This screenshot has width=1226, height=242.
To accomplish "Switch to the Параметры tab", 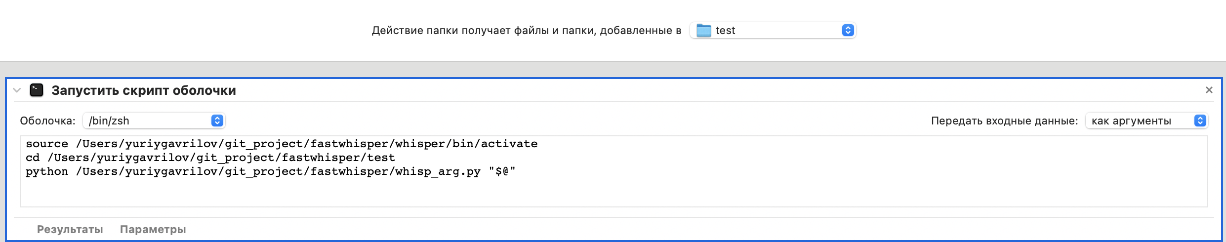I will tap(153, 229).
